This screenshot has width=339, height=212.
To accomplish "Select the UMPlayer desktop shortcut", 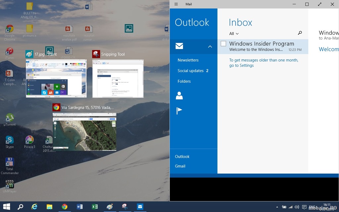I will pos(10,186).
